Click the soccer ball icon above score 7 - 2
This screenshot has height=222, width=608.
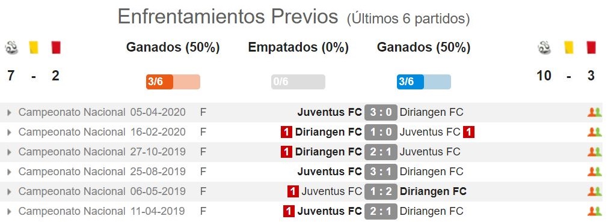coord(11,47)
